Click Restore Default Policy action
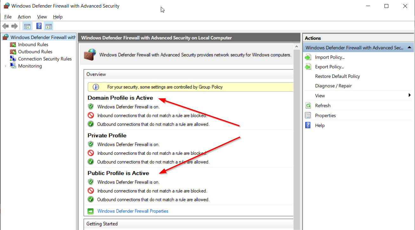This screenshot has width=415, height=230. click(337, 76)
